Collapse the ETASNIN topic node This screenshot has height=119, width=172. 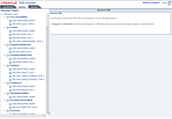pos(4,28)
